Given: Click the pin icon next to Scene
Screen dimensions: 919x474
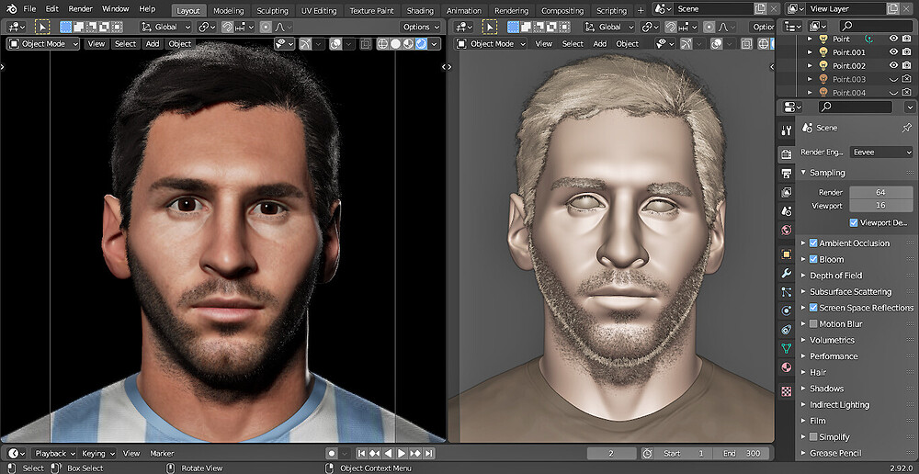Looking at the screenshot, I should click(906, 128).
